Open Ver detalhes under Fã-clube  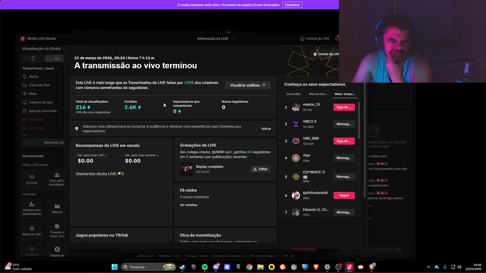tap(189, 205)
